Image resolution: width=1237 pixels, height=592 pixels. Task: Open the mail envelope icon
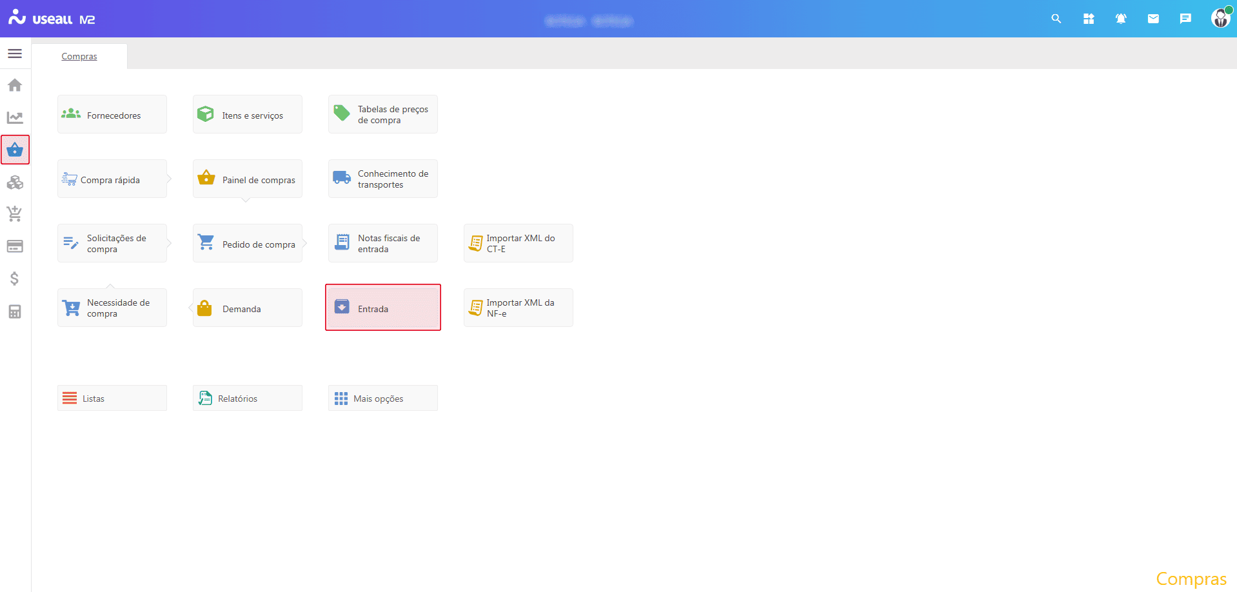tap(1153, 19)
